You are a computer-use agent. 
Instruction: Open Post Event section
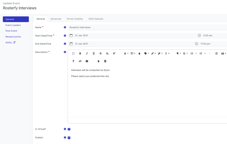pyautogui.click(x=11, y=31)
